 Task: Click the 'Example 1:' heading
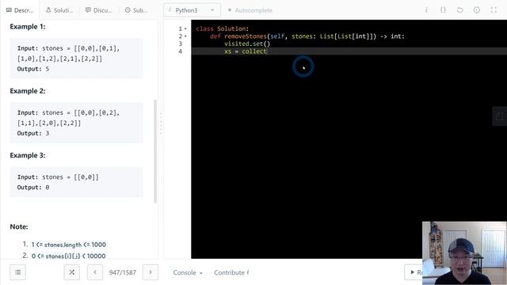pyautogui.click(x=28, y=27)
